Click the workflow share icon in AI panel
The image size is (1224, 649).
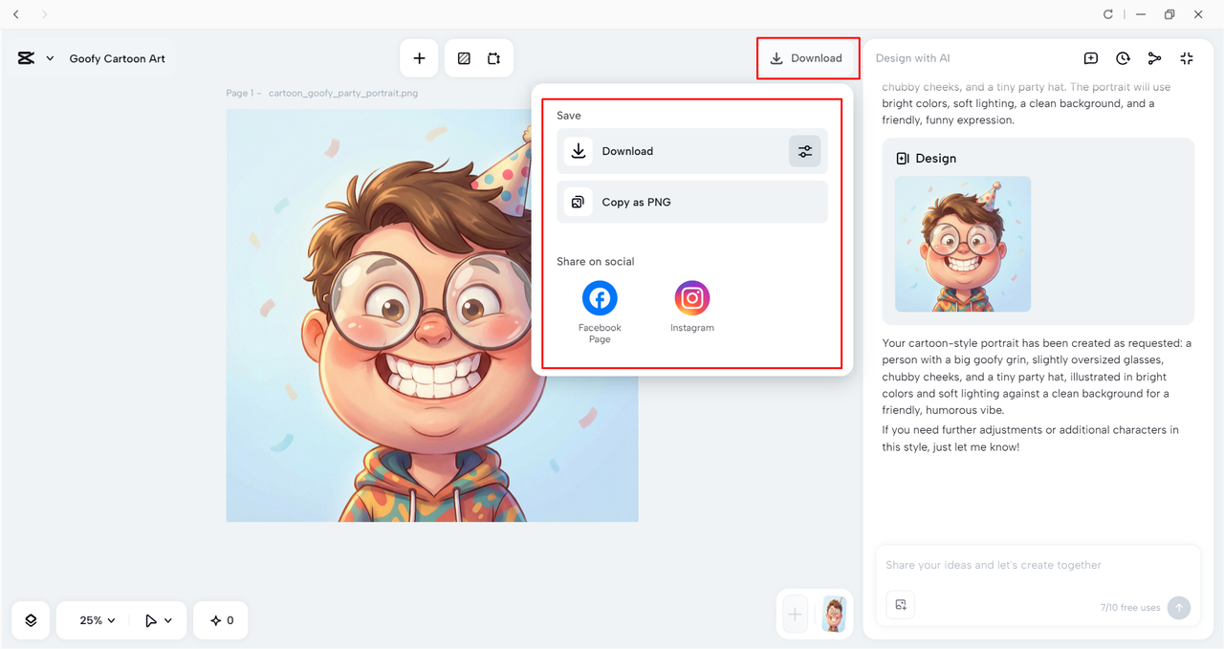click(x=1154, y=58)
